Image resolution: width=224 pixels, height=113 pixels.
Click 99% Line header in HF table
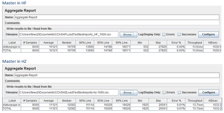click(x=121, y=43)
